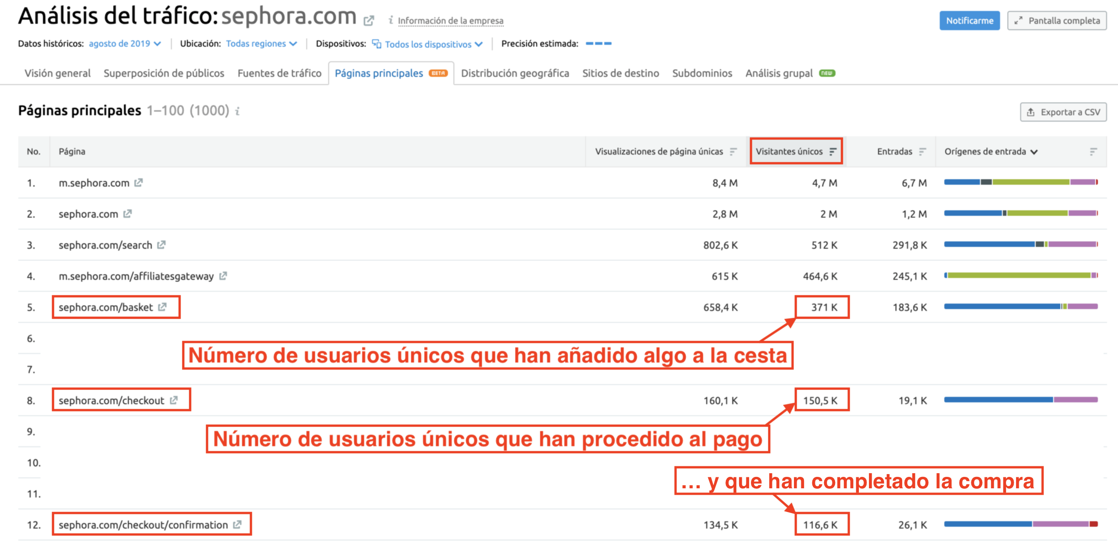Click the BETA badge on Páginas principales
Image resolution: width=1118 pixels, height=545 pixels.
438,73
